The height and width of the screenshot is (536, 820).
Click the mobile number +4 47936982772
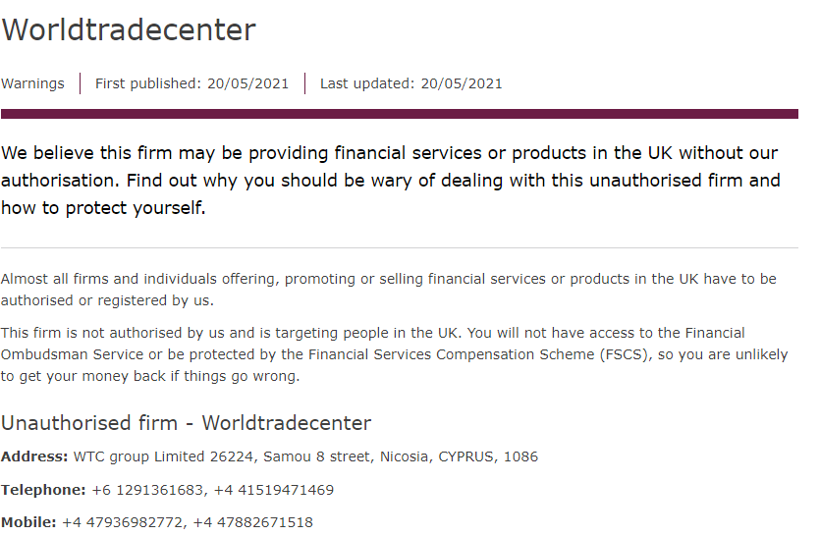[124, 522]
